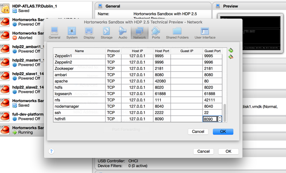Sort rules by the Protocol column header
This screenshot has width=286, height=173.
click(113, 51)
